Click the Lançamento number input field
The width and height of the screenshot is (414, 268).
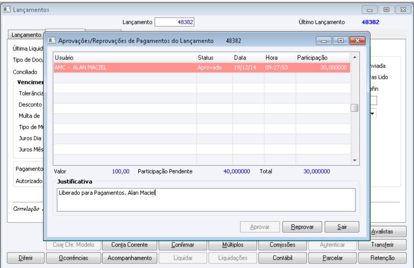coord(175,22)
